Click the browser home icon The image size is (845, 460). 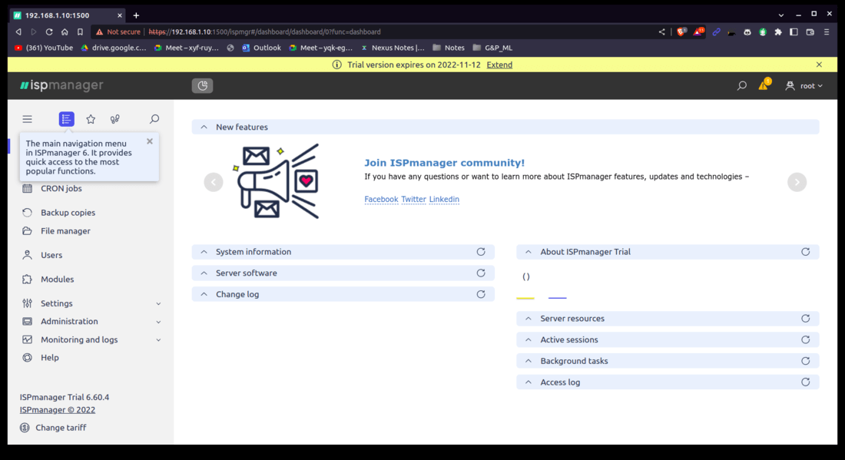point(65,31)
